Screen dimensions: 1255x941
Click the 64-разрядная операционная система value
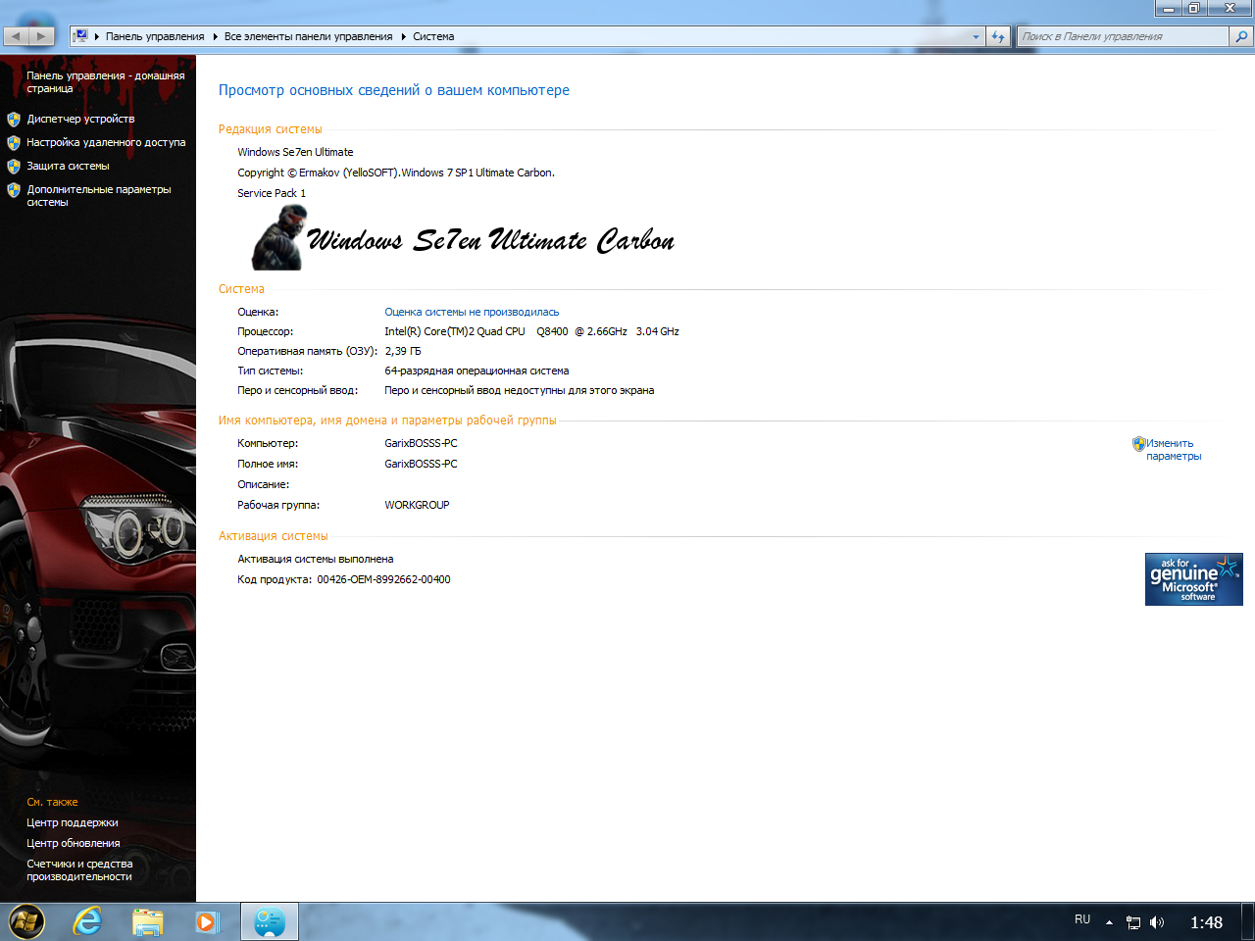(x=477, y=371)
